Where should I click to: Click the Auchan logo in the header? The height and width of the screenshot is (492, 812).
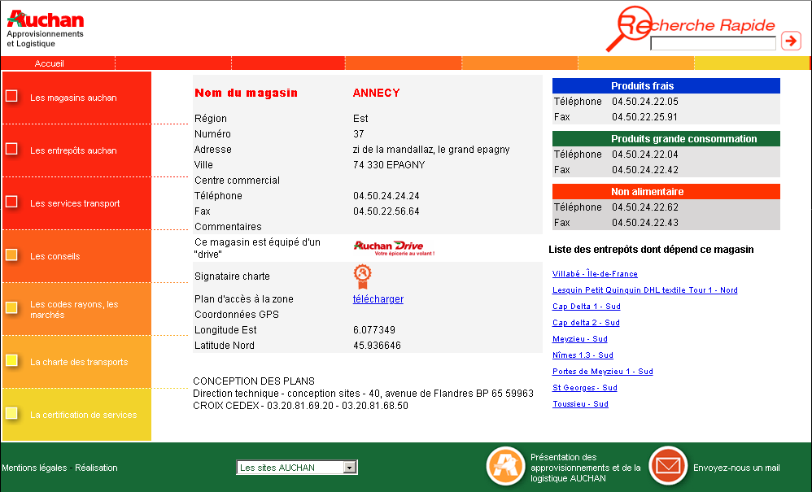click(45, 28)
